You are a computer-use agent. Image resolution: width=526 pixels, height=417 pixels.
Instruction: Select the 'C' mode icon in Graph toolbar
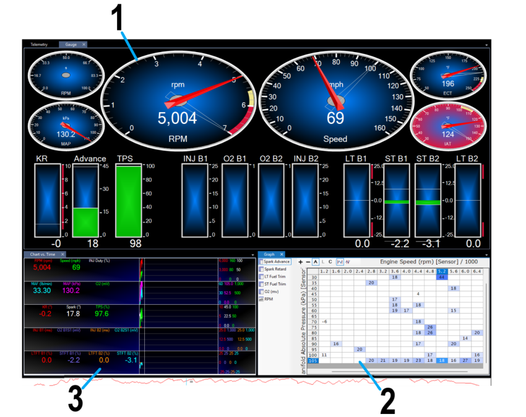point(330,262)
